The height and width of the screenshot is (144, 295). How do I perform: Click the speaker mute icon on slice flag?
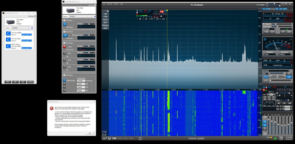tap(140, 19)
